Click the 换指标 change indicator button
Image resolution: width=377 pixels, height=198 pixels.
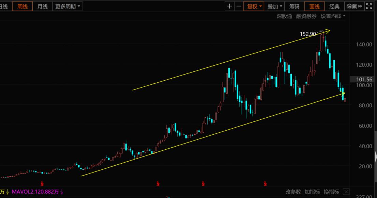(x=331, y=192)
